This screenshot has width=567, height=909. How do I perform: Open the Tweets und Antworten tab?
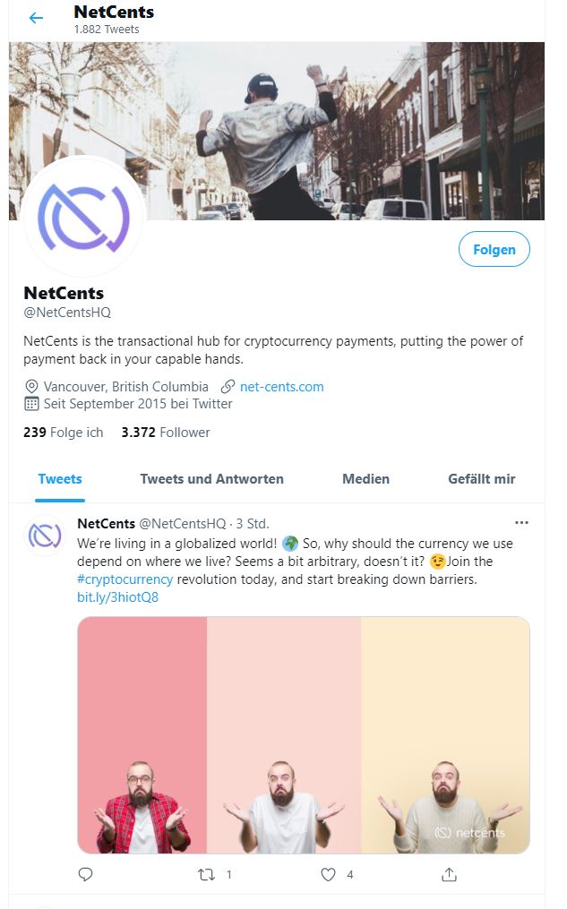(x=211, y=479)
